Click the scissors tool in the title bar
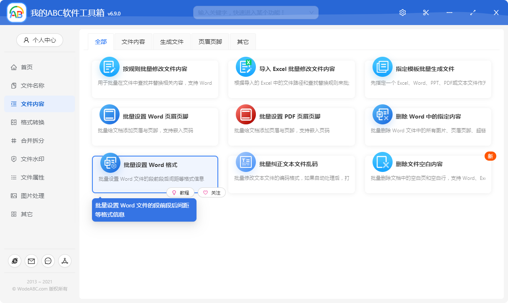The width and height of the screenshot is (508, 303). coord(426,13)
